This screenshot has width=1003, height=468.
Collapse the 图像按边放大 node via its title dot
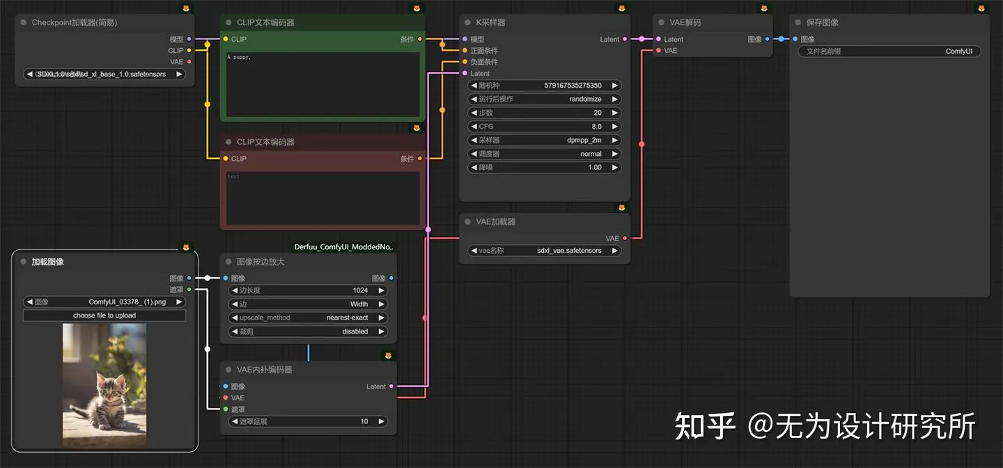228,262
